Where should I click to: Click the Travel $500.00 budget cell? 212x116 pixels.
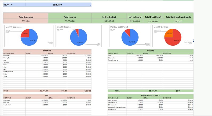(37, 76)
